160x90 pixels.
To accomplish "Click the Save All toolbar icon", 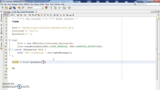I will pyautogui.click(x=14, y=8).
